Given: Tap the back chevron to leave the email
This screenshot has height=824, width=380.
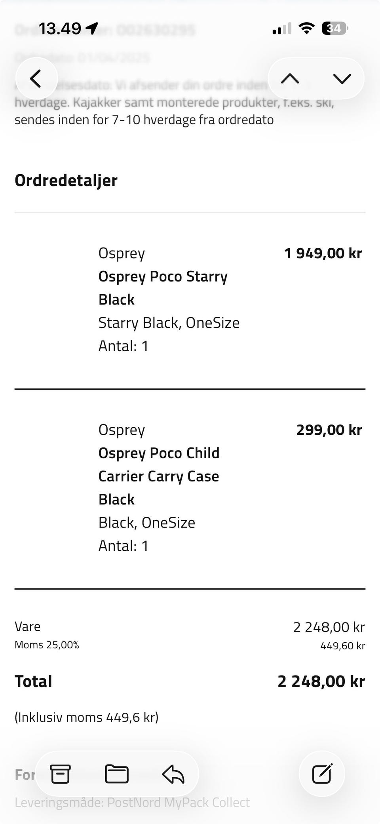Looking at the screenshot, I should [x=36, y=78].
